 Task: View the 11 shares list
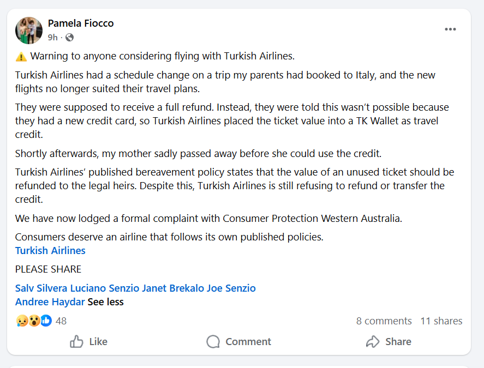tap(441, 321)
